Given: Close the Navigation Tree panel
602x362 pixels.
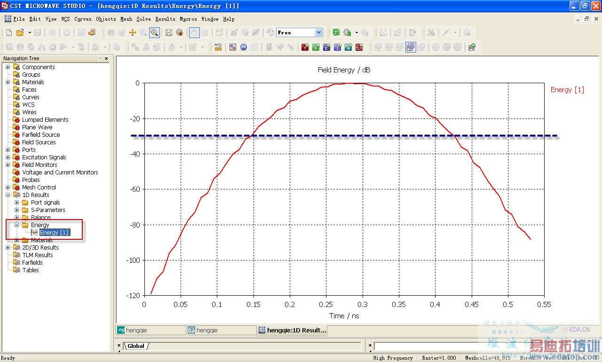Looking at the screenshot, I should click(106, 58).
